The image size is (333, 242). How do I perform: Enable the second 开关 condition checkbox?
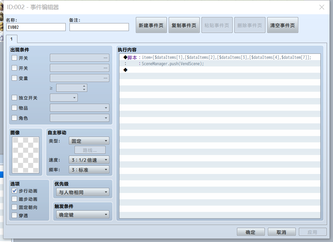coord(14,68)
